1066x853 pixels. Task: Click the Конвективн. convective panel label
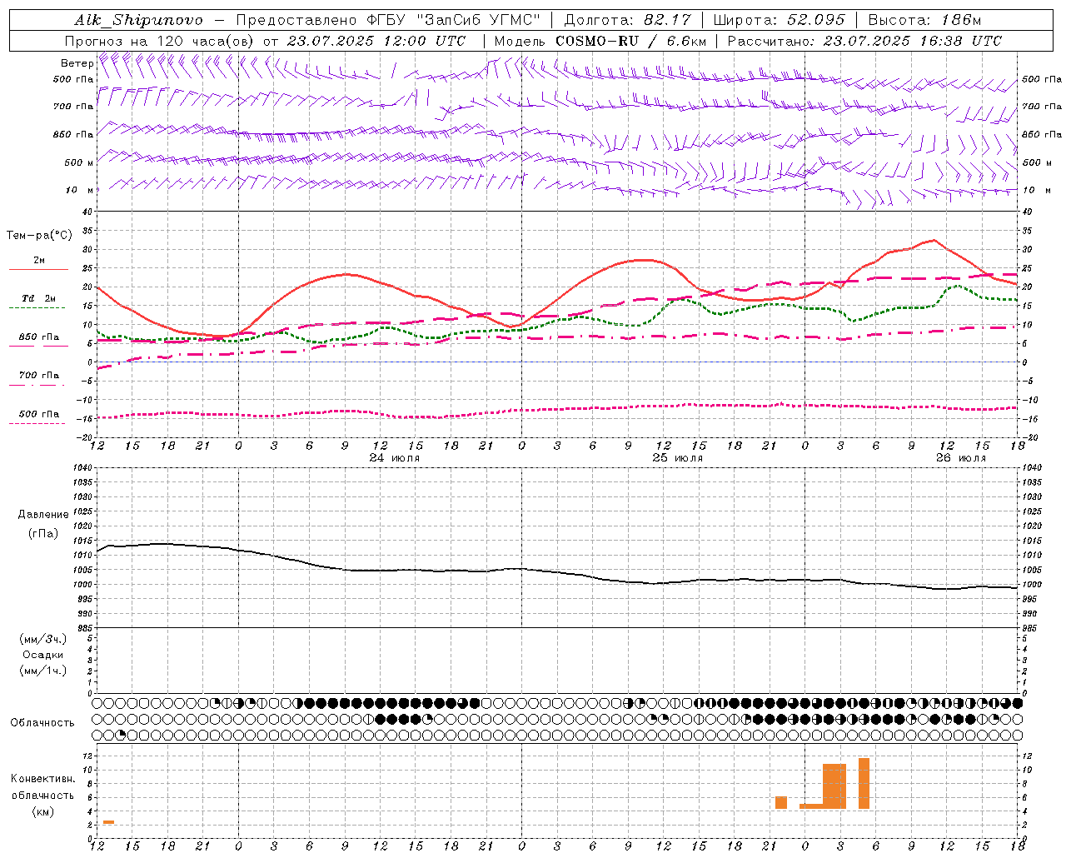42,779
